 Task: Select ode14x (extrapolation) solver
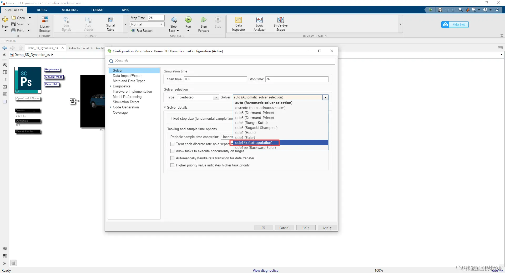click(x=281, y=143)
